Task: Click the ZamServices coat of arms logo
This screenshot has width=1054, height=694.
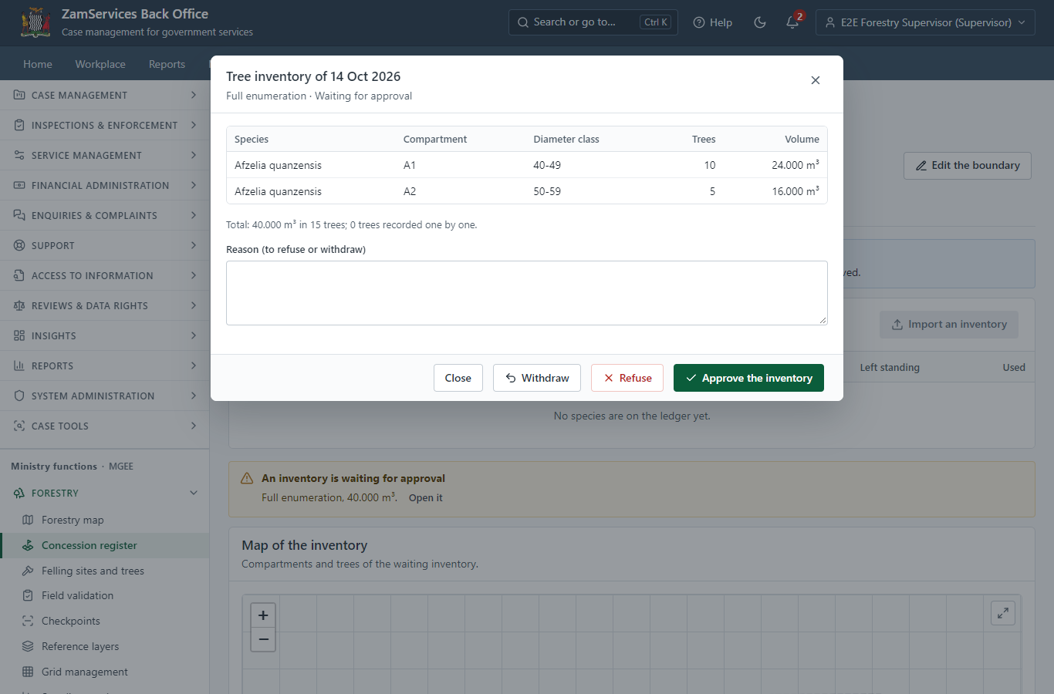Action: (35, 22)
